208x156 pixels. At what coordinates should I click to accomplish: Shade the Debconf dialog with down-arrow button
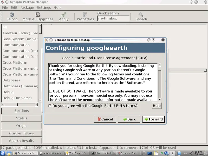(x=149, y=40)
